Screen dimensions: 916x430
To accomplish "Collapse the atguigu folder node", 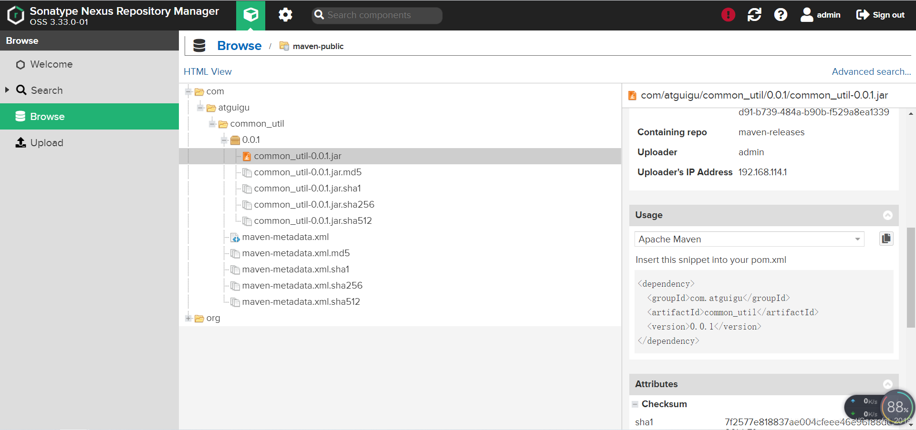I will (200, 108).
